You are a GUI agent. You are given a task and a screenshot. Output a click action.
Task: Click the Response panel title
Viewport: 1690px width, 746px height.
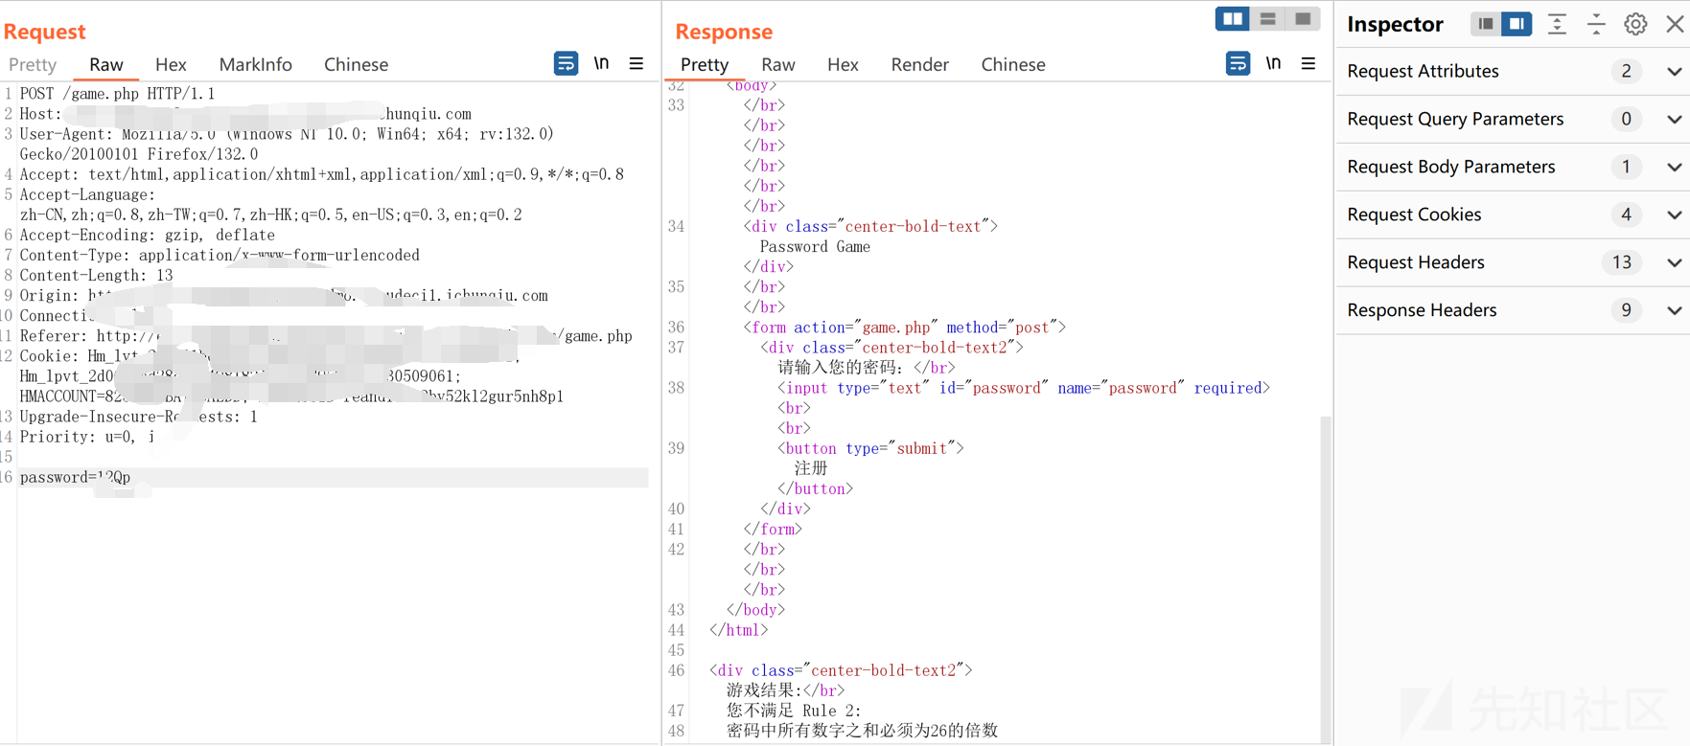click(724, 32)
